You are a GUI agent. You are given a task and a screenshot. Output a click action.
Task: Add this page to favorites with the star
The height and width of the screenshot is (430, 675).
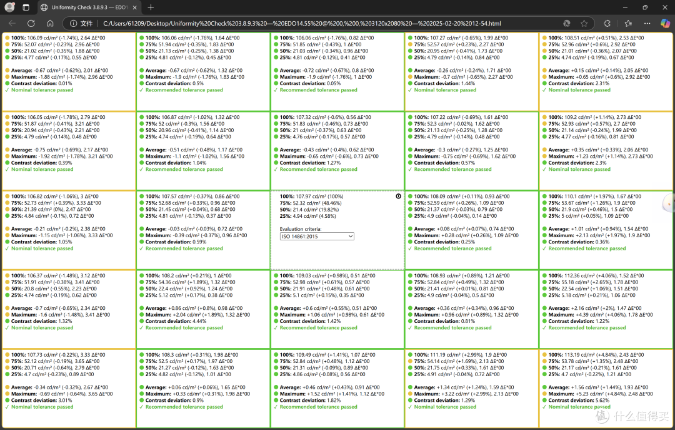tap(584, 23)
